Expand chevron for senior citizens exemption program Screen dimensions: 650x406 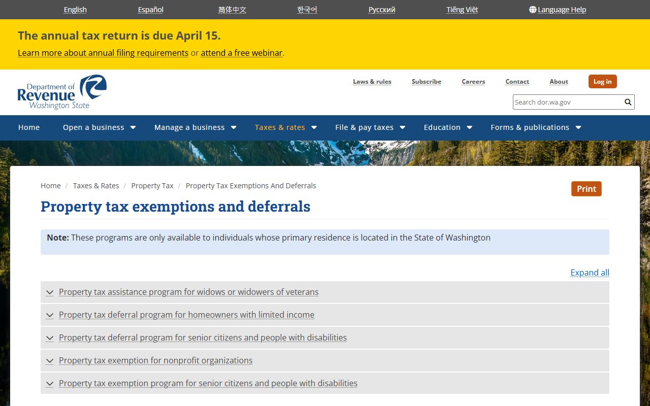tap(50, 384)
